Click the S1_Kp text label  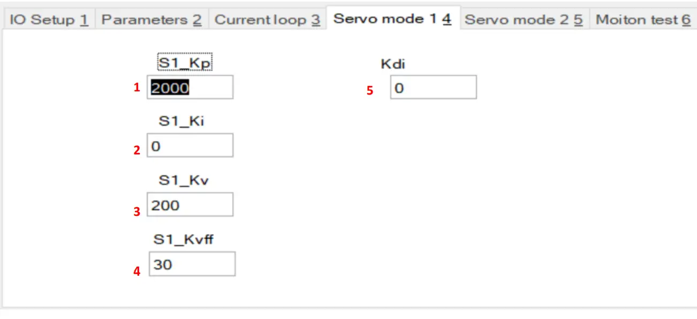185,63
